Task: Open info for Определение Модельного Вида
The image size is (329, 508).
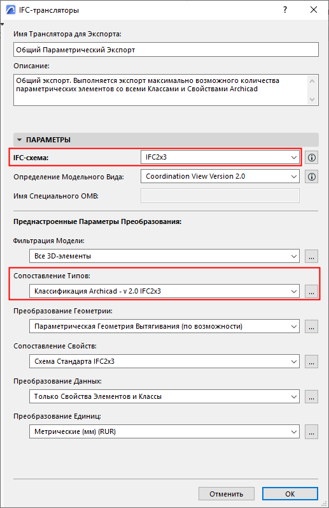Action: [312, 177]
